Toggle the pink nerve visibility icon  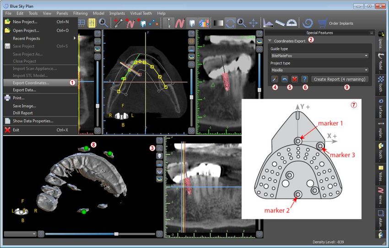180,23
